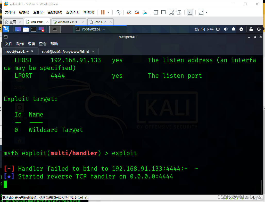This screenshot has width=265, height=202.
Task: Open the dropdown arrow beside the pause button
Action: click(108, 12)
